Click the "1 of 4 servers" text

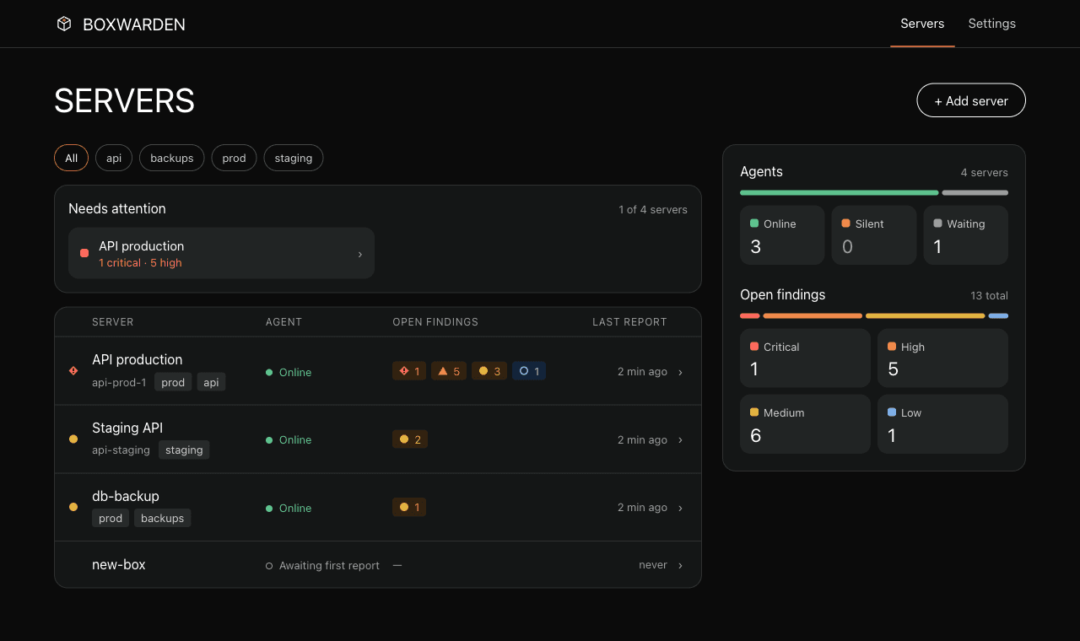coord(653,209)
